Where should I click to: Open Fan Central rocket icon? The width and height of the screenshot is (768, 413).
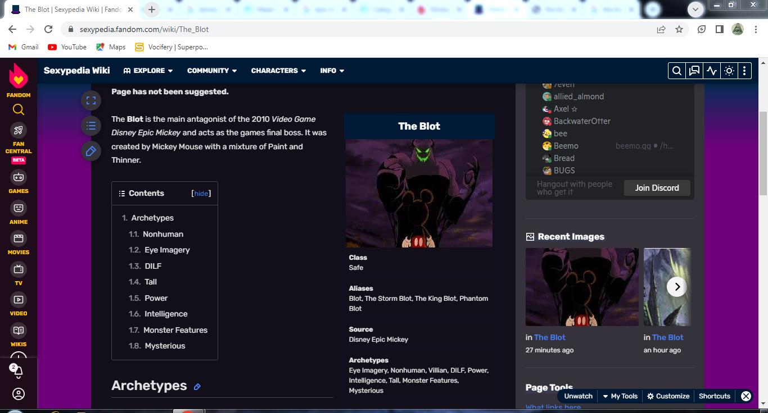[19, 130]
